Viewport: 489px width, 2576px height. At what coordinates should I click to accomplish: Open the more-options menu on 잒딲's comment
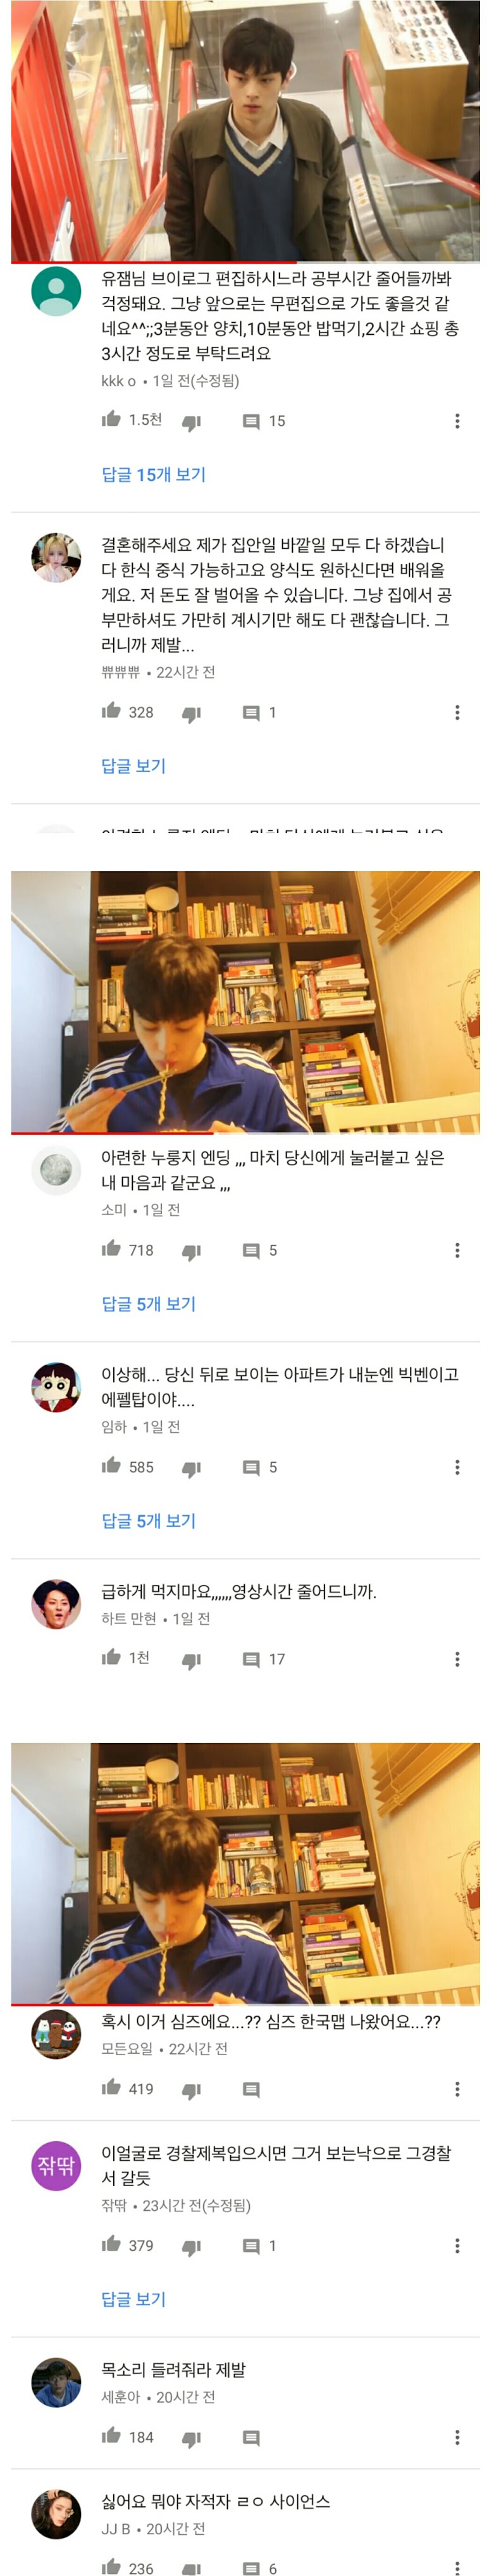[457, 2245]
